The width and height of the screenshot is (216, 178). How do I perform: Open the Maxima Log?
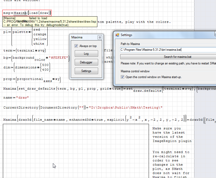(86, 54)
